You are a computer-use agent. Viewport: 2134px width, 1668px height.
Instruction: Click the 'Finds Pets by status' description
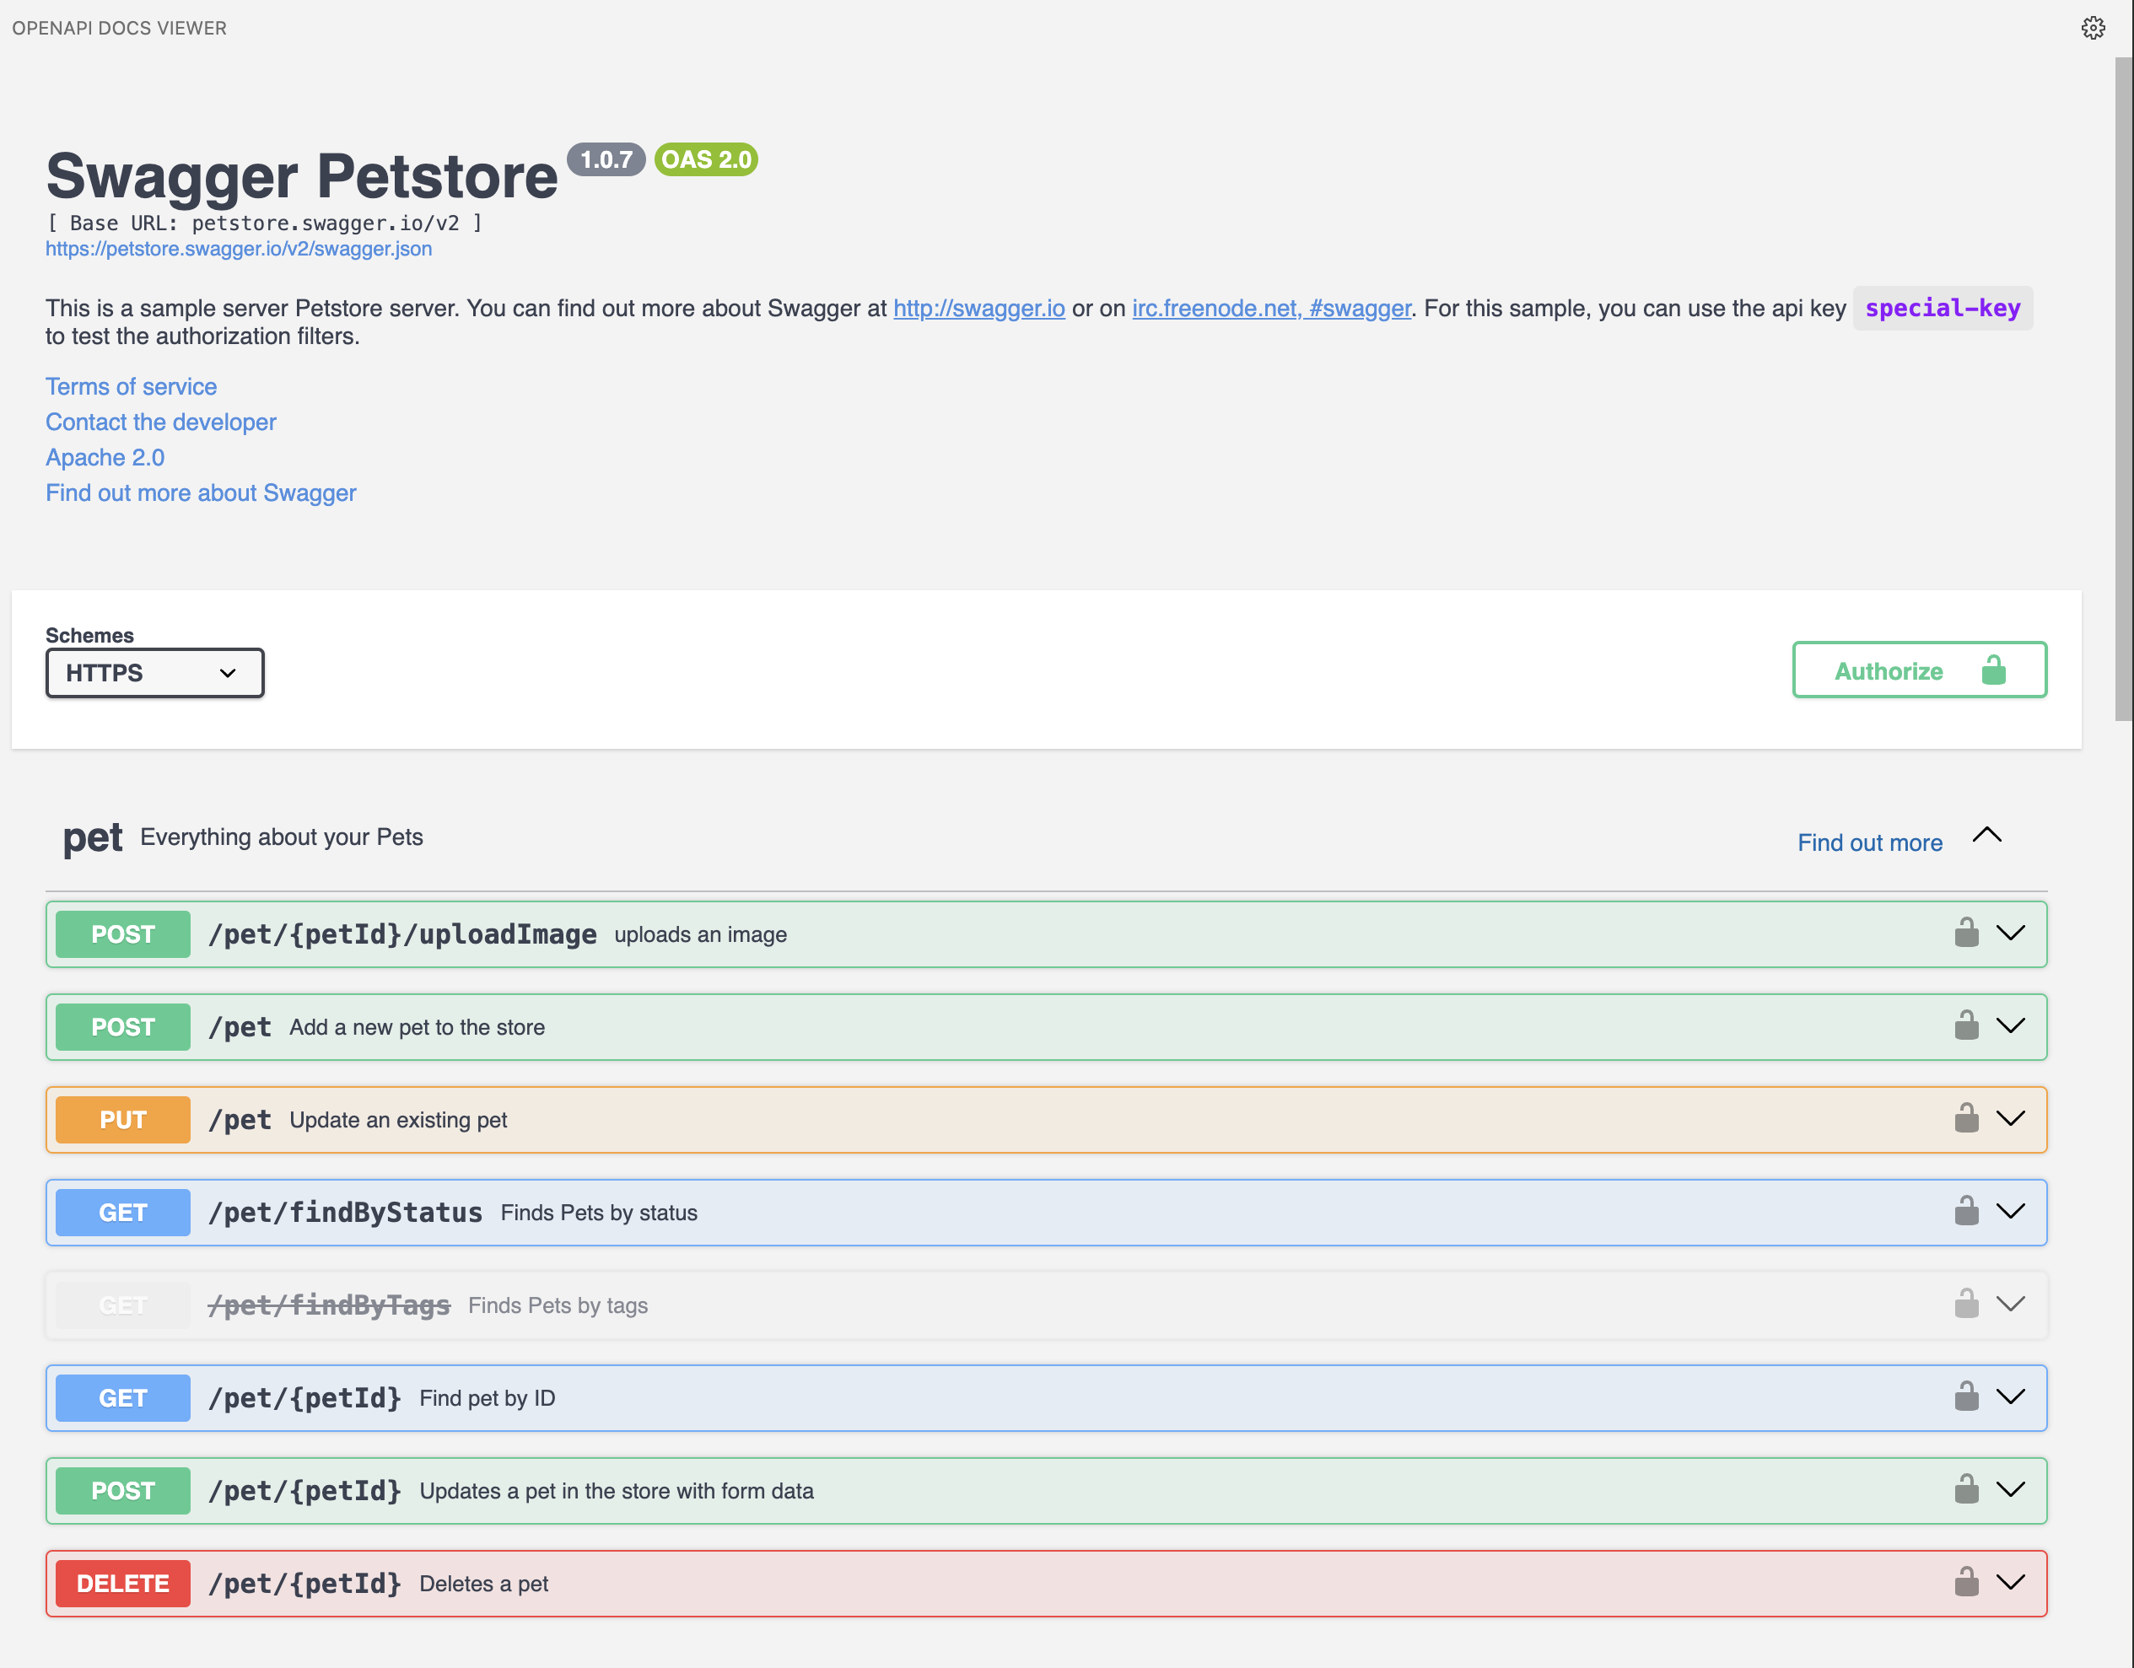tap(599, 1213)
